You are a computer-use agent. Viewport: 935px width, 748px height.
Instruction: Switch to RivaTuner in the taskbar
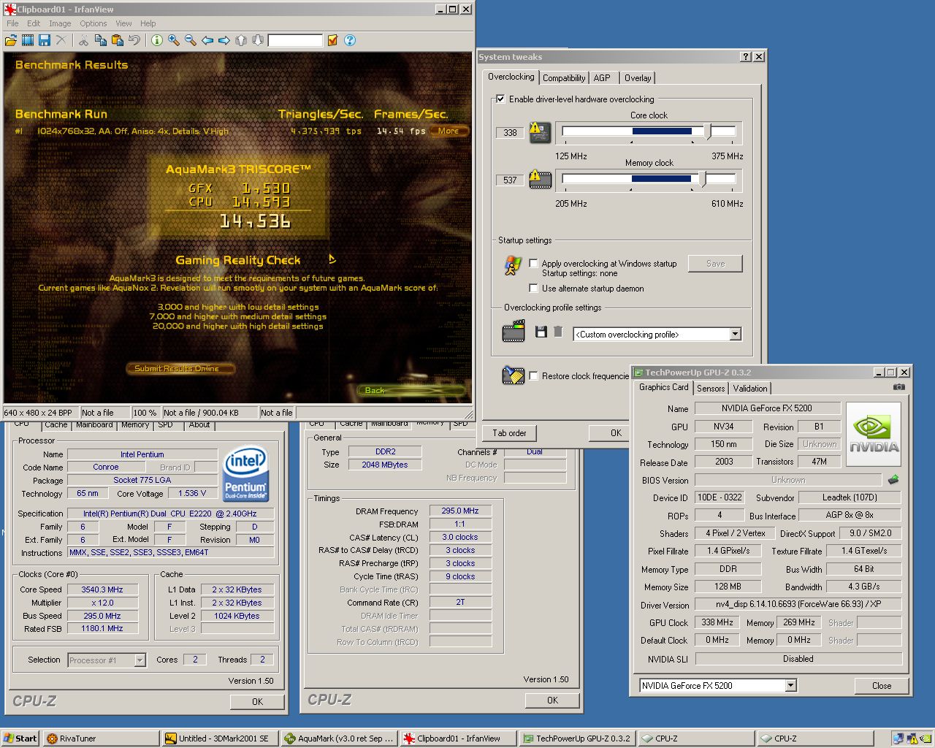coord(101,739)
